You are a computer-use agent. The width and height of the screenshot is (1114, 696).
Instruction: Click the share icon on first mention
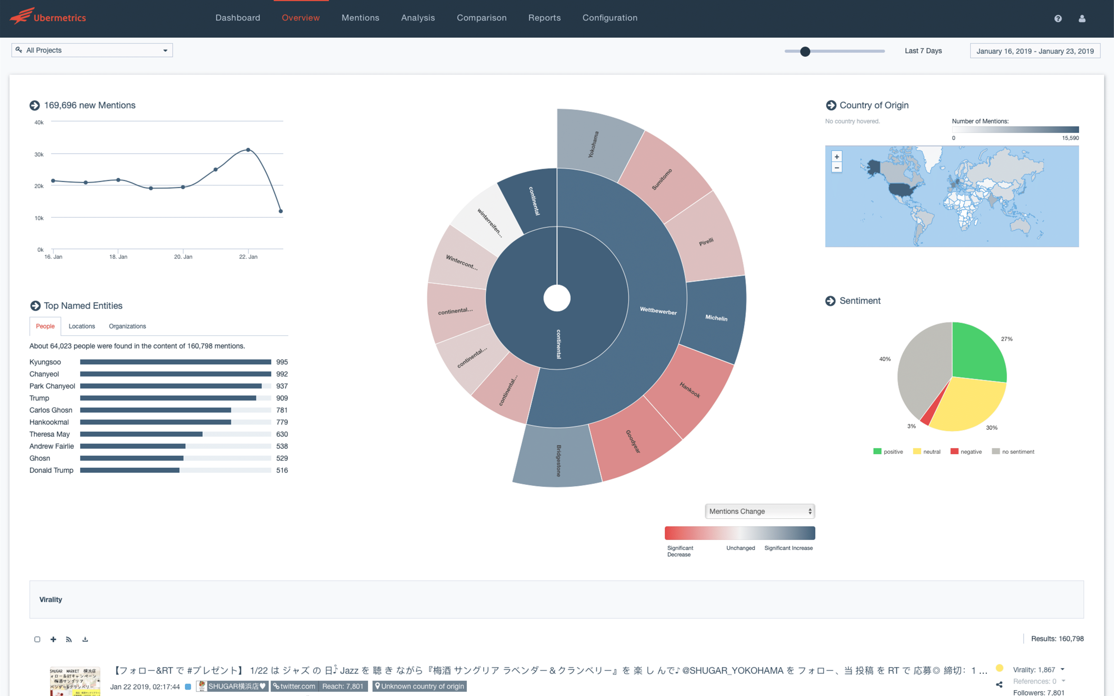(999, 684)
